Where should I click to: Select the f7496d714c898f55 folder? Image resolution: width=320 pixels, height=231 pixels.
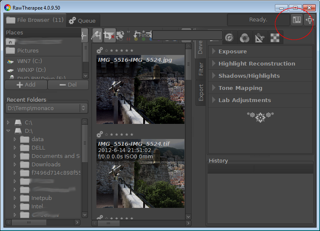pyautogui.click(x=50, y=173)
